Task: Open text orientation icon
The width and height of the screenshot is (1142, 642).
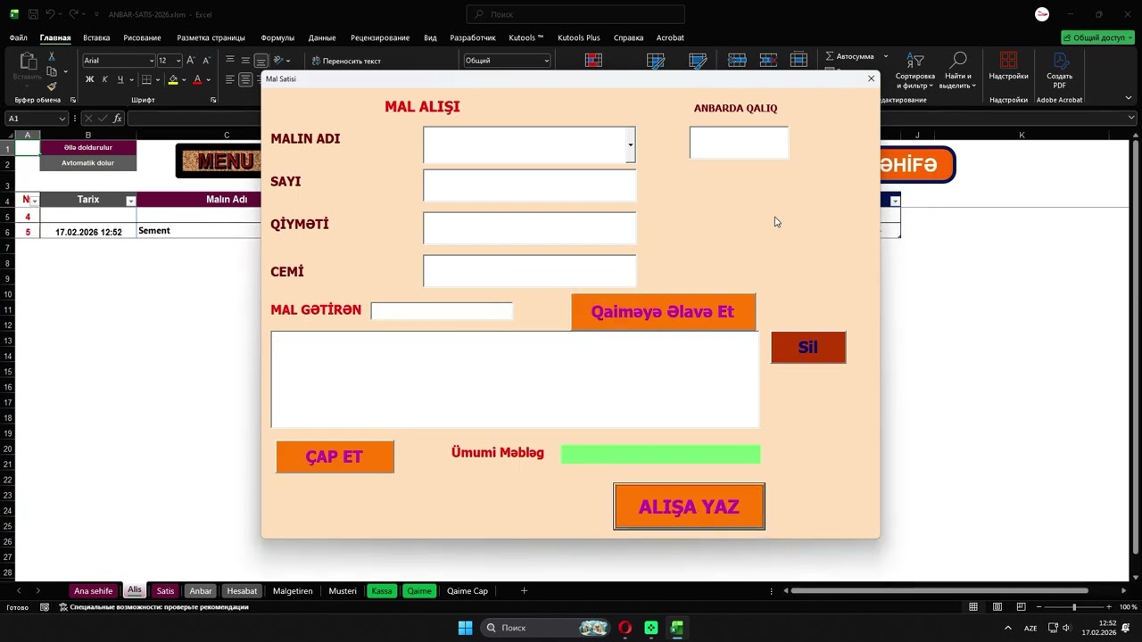Action: click(x=278, y=61)
